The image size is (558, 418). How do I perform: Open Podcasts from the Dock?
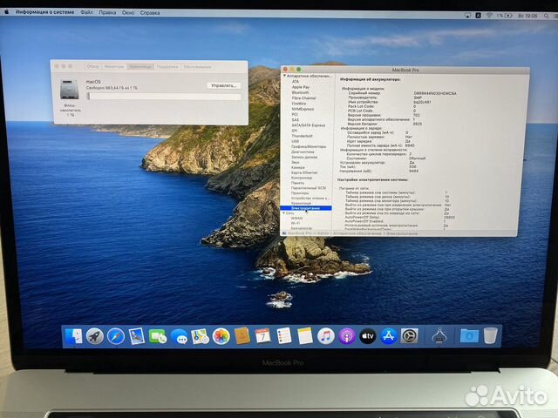(x=347, y=336)
